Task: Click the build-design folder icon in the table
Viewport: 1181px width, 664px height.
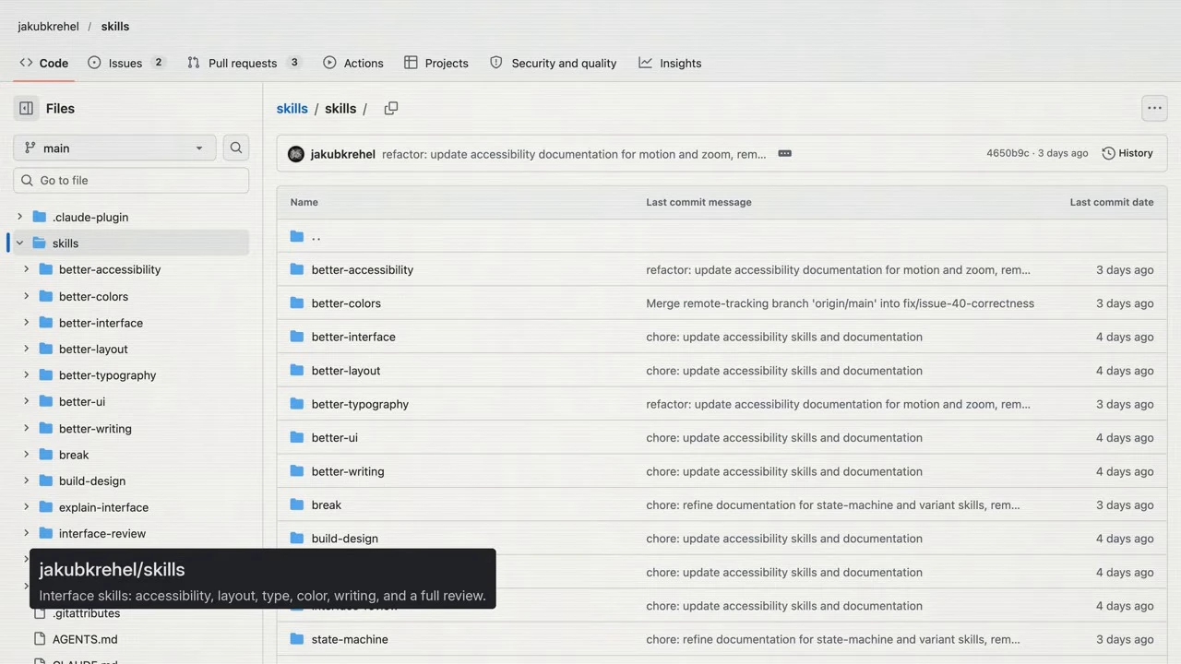Action: pos(297,539)
